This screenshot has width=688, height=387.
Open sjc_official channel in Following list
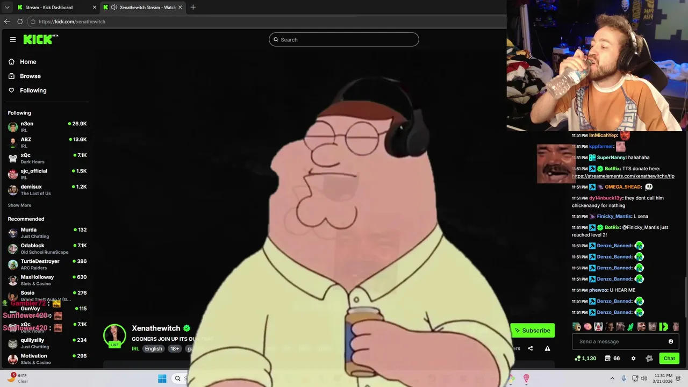pos(47,174)
